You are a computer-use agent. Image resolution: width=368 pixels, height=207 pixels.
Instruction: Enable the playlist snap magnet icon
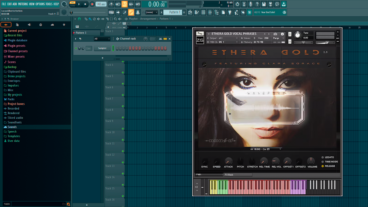(x=79, y=19)
